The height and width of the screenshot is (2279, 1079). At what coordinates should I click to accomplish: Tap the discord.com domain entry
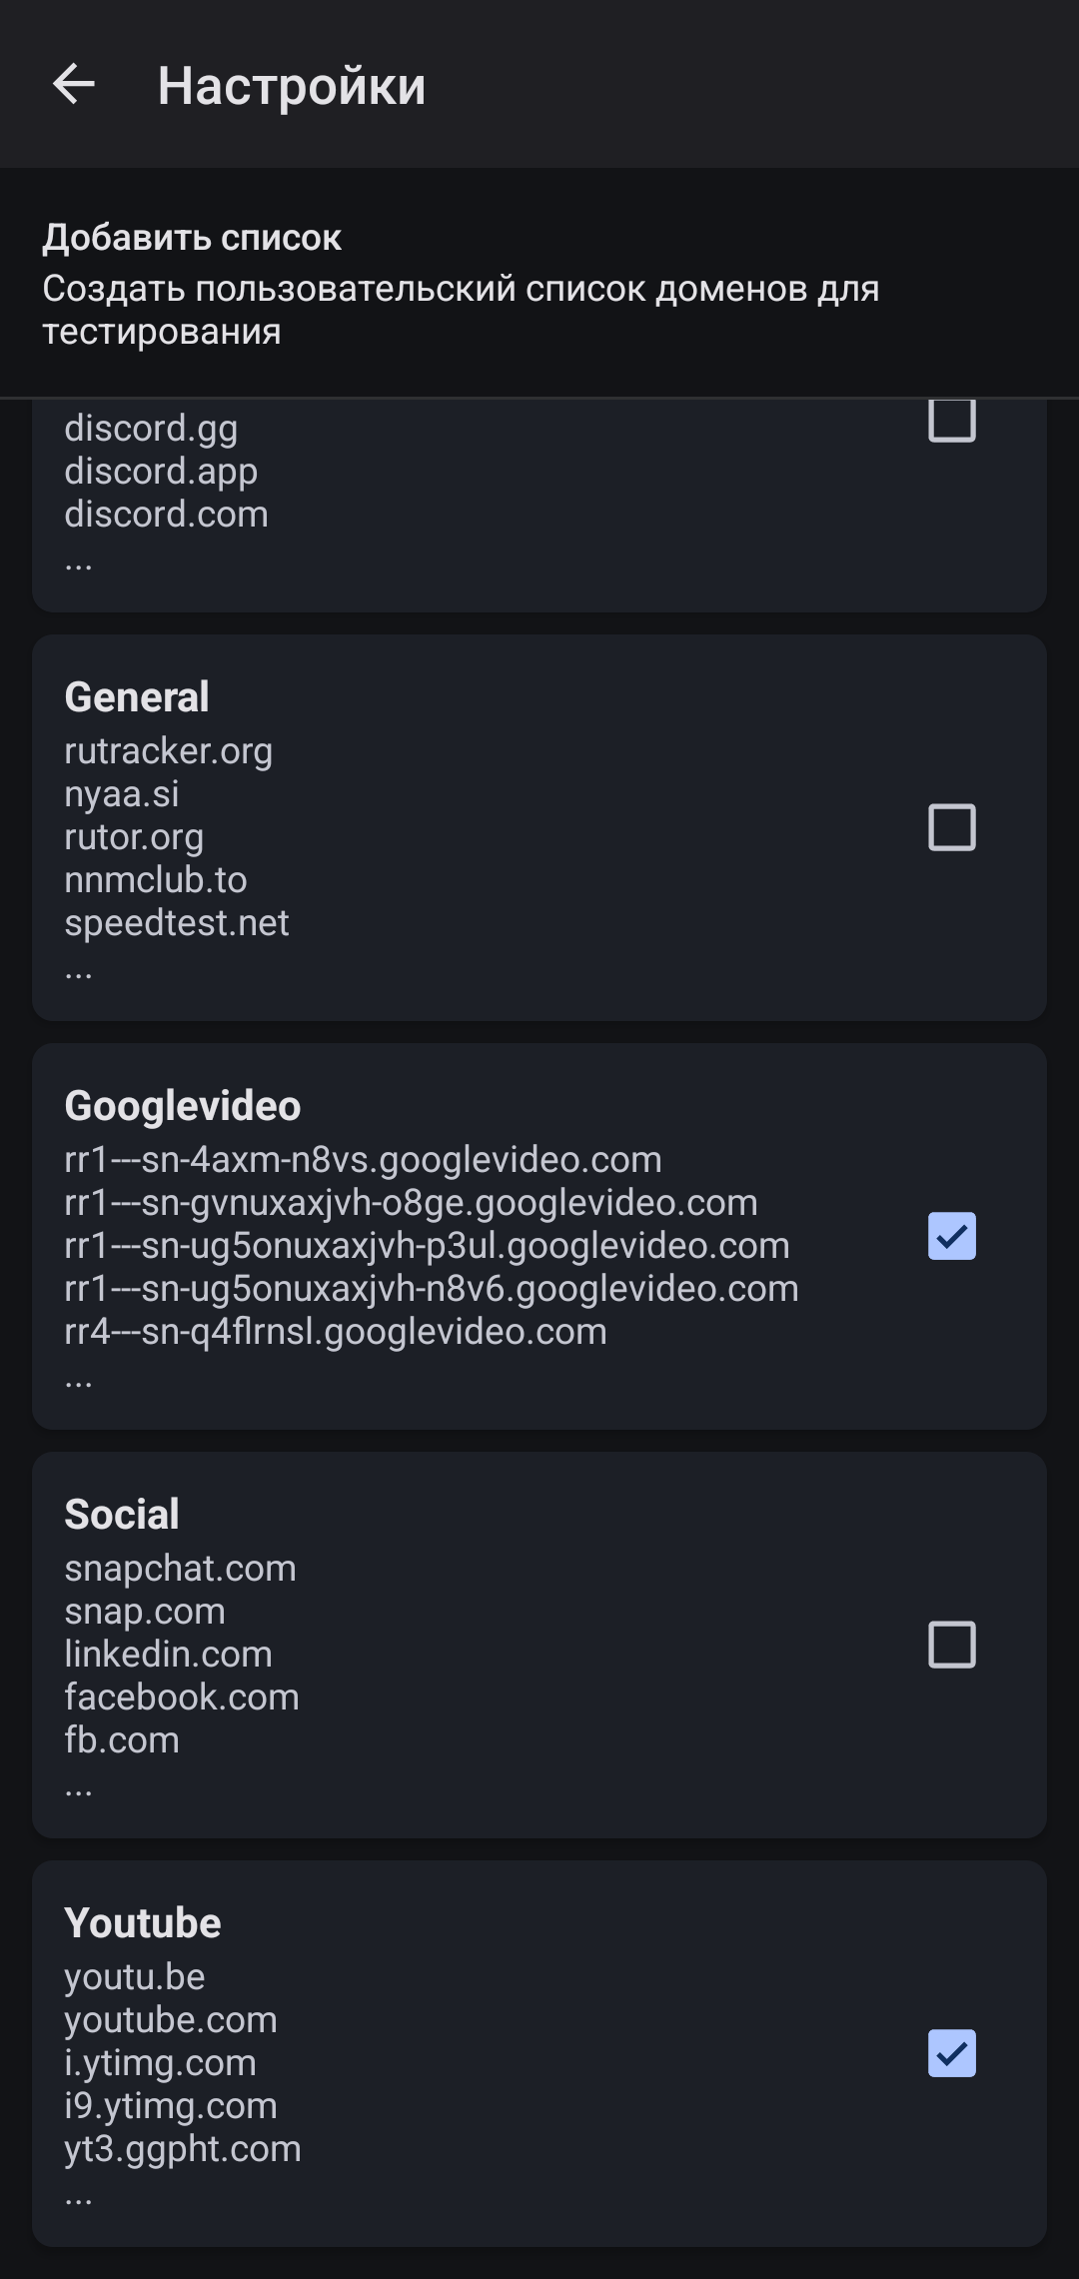point(167,515)
